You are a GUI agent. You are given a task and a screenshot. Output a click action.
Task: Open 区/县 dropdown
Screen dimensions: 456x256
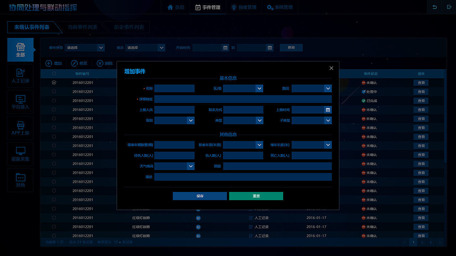[x=243, y=89]
